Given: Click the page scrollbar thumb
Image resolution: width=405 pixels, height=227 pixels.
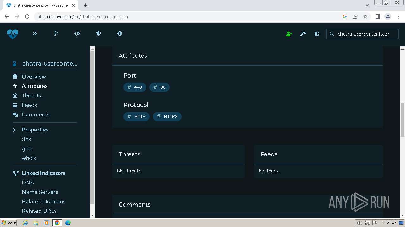Looking at the screenshot, I should click(402, 120).
